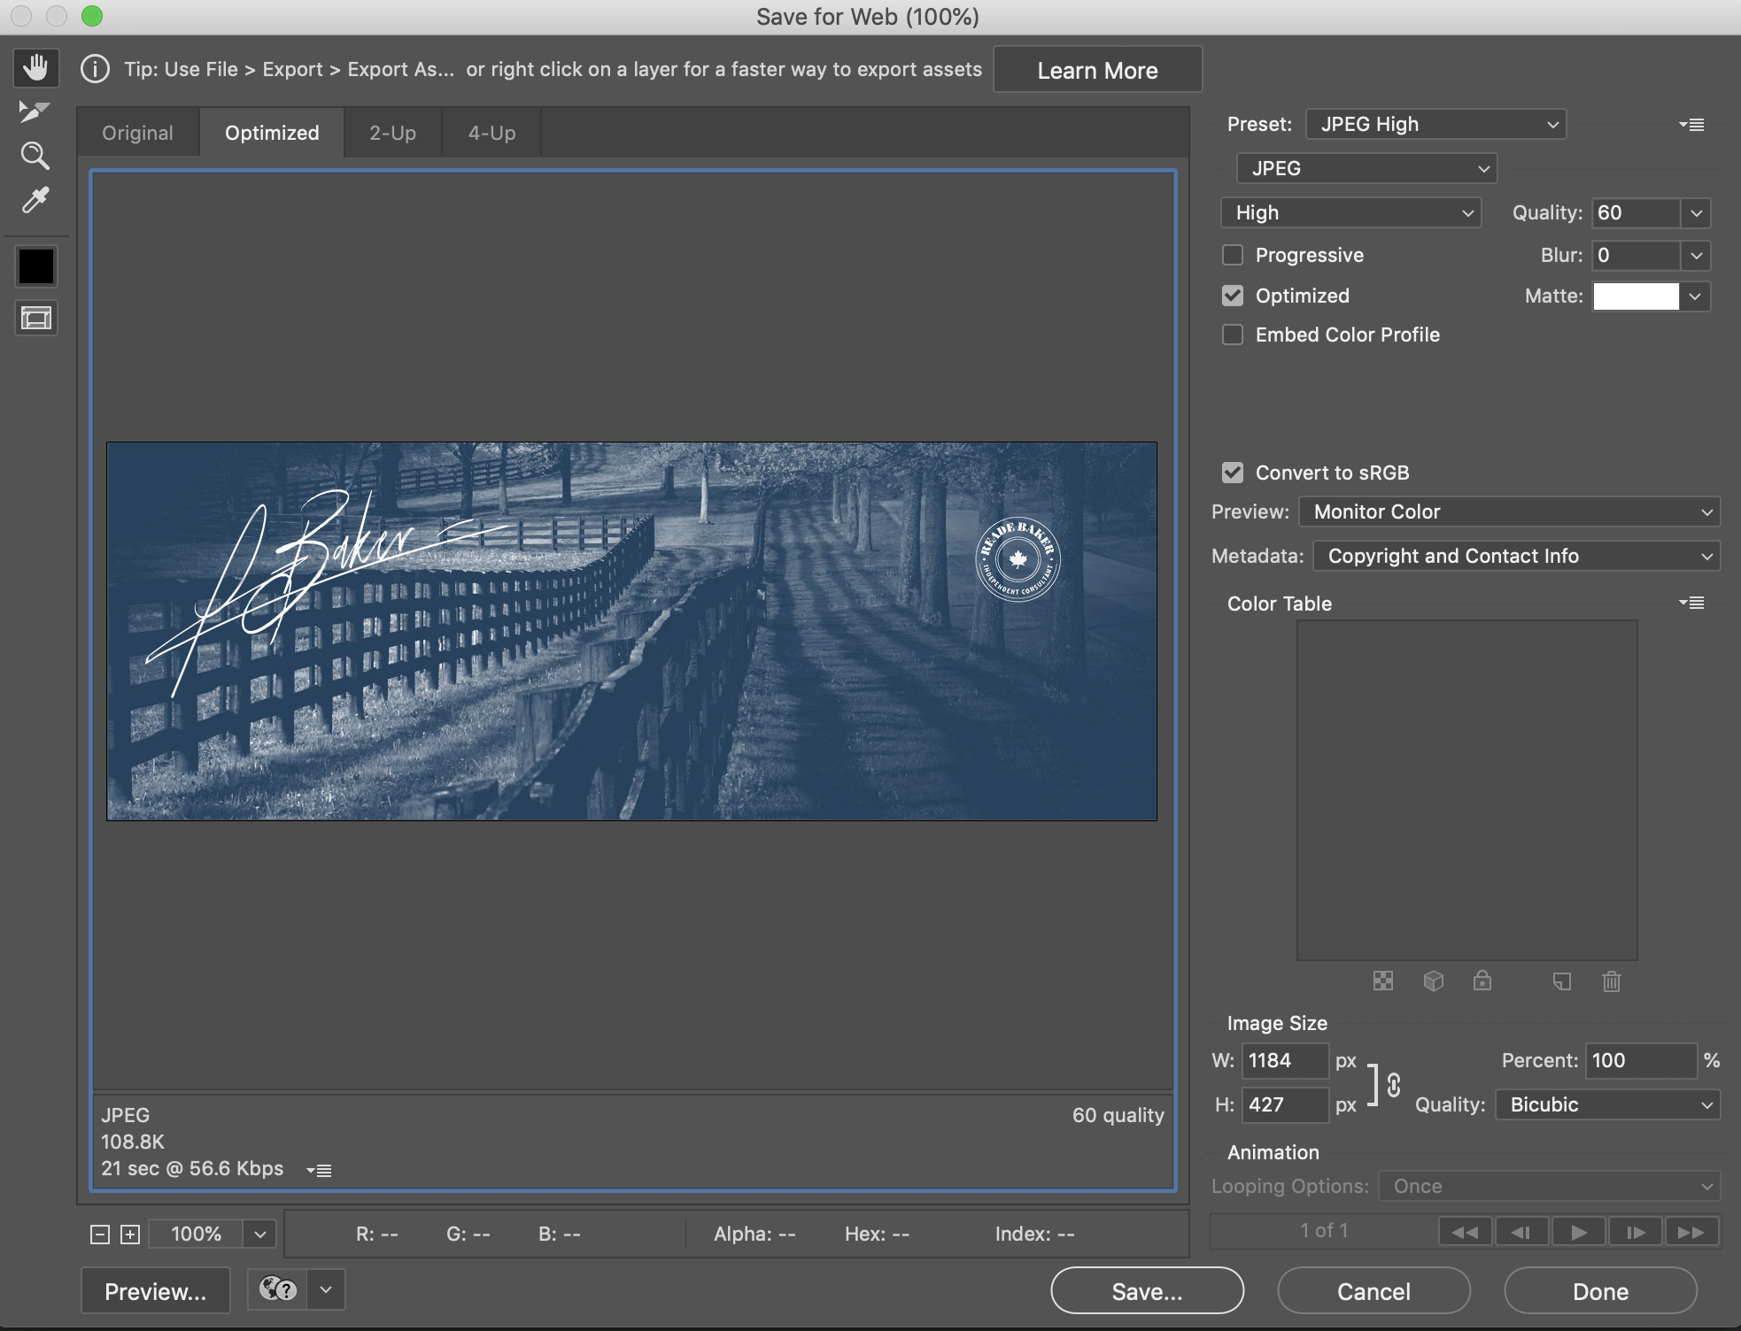Enable the Progressive checkbox
This screenshot has height=1331, width=1741.
1233,255
